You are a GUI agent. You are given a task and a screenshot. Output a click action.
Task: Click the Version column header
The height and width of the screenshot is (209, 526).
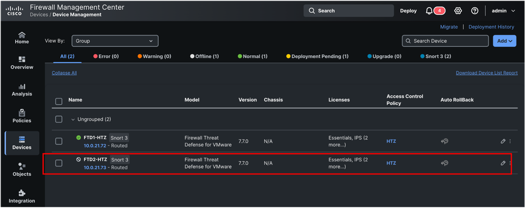point(248,100)
